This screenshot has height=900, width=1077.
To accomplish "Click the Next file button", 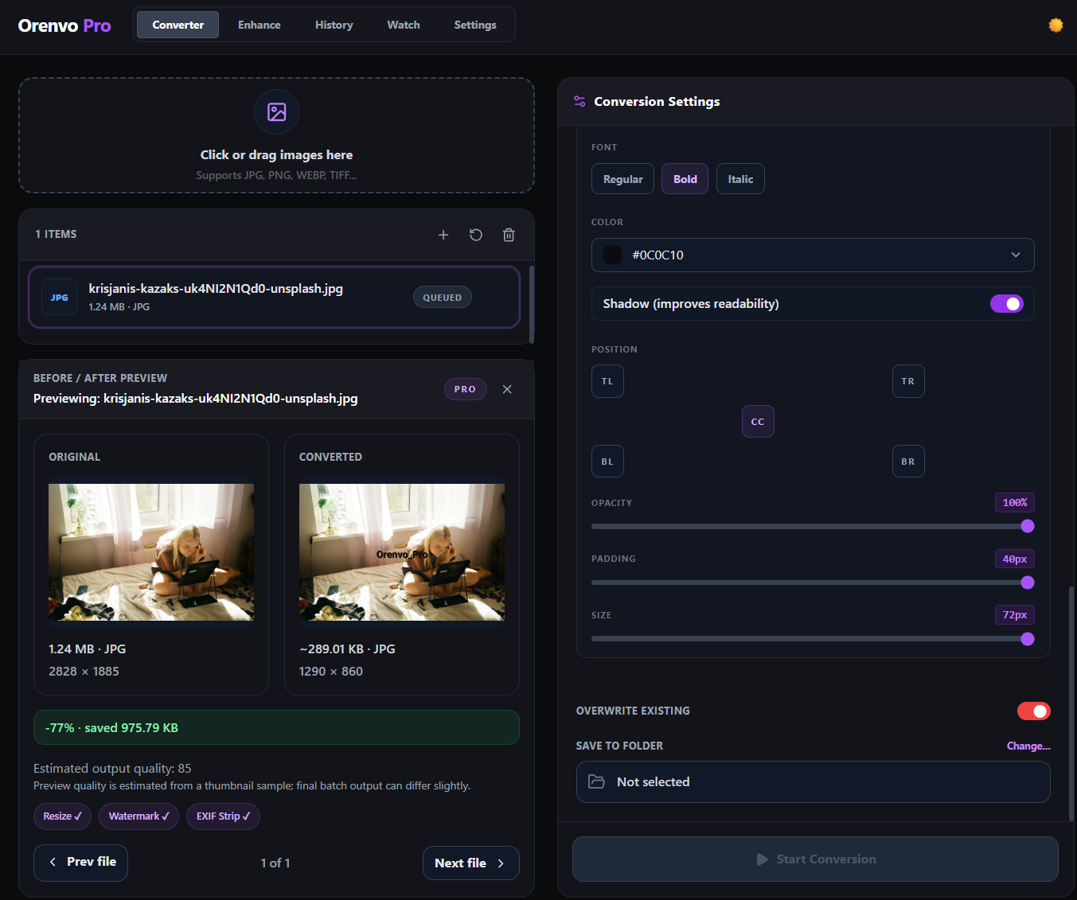I will pyautogui.click(x=470, y=863).
